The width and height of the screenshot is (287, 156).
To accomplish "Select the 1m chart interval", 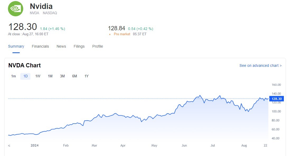I will [13, 76].
